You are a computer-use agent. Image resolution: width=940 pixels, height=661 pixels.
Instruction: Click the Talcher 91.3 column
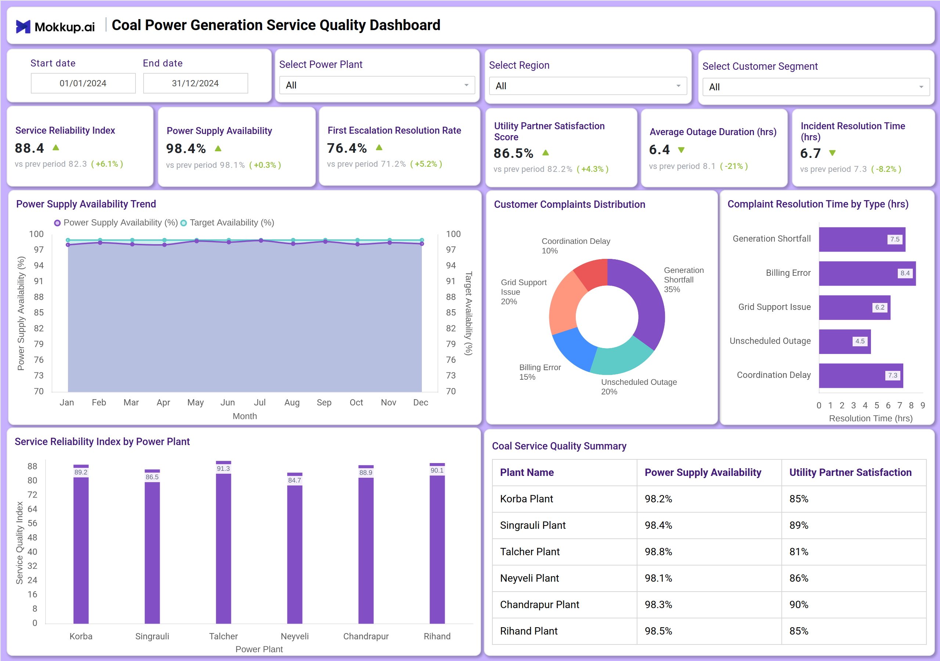click(x=224, y=542)
